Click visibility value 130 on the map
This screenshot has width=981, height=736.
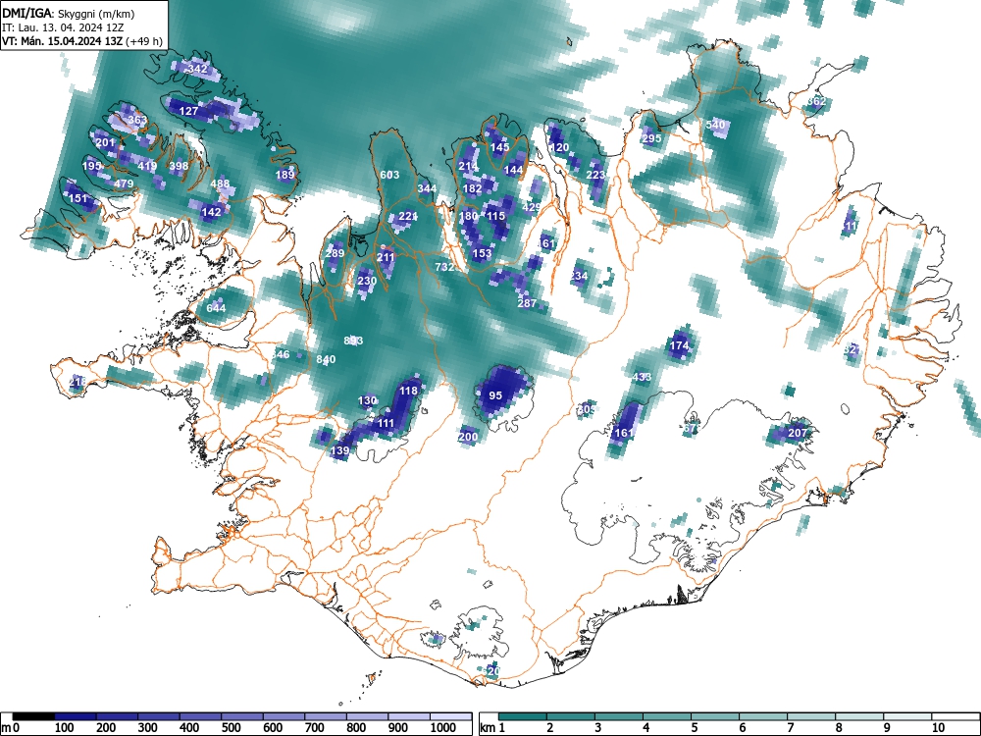(367, 401)
